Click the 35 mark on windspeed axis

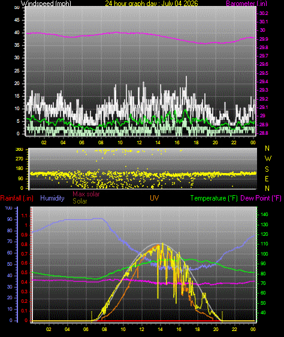click(x=17, y=45)
